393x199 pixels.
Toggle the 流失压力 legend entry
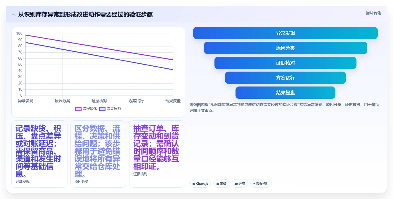(110, 109)
